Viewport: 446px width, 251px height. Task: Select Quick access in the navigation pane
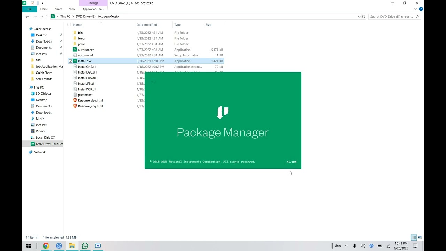coord(43,29)
